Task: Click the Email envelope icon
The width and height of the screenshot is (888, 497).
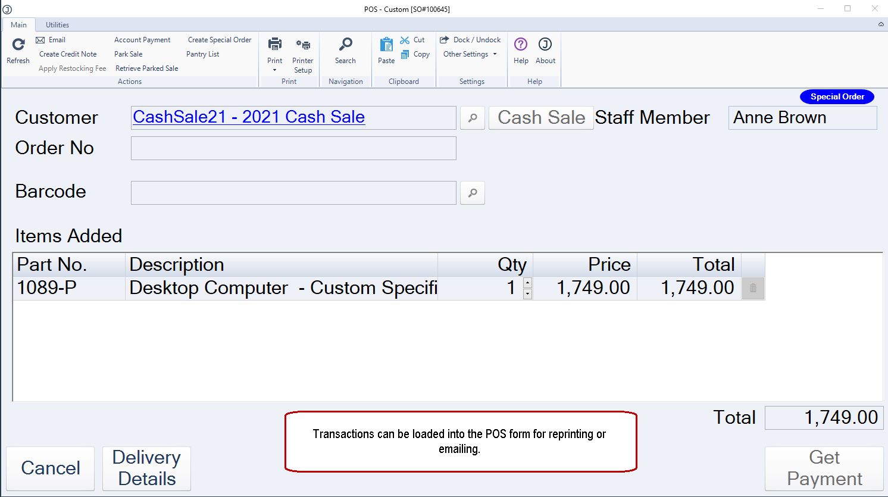Action: [x=40, y=40]
